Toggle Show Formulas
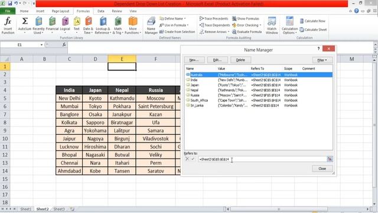 (246, 18)
